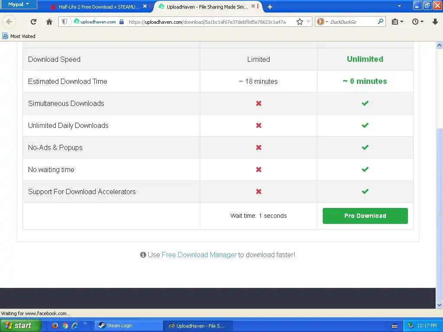Expand the quick launch chevron

85,323
